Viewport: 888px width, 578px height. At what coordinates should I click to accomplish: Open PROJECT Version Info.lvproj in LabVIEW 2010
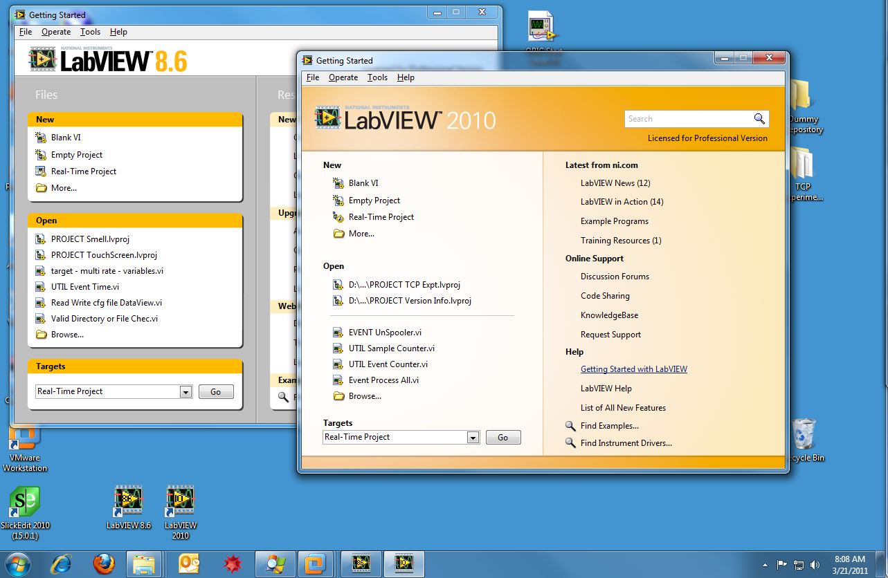410,301
